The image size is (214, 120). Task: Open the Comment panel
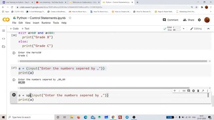pyautogui.click(x=171, y=20)
